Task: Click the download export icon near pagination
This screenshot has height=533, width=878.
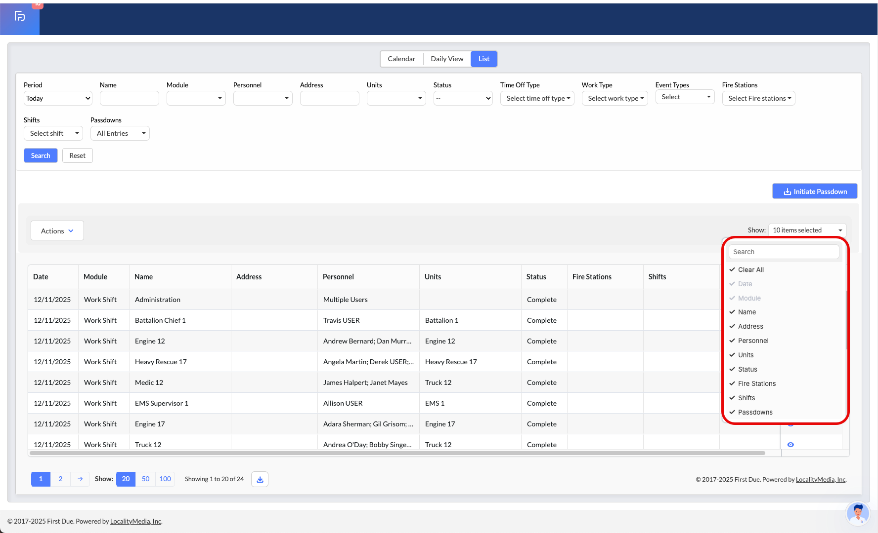Action: click(x=260, y=479)
